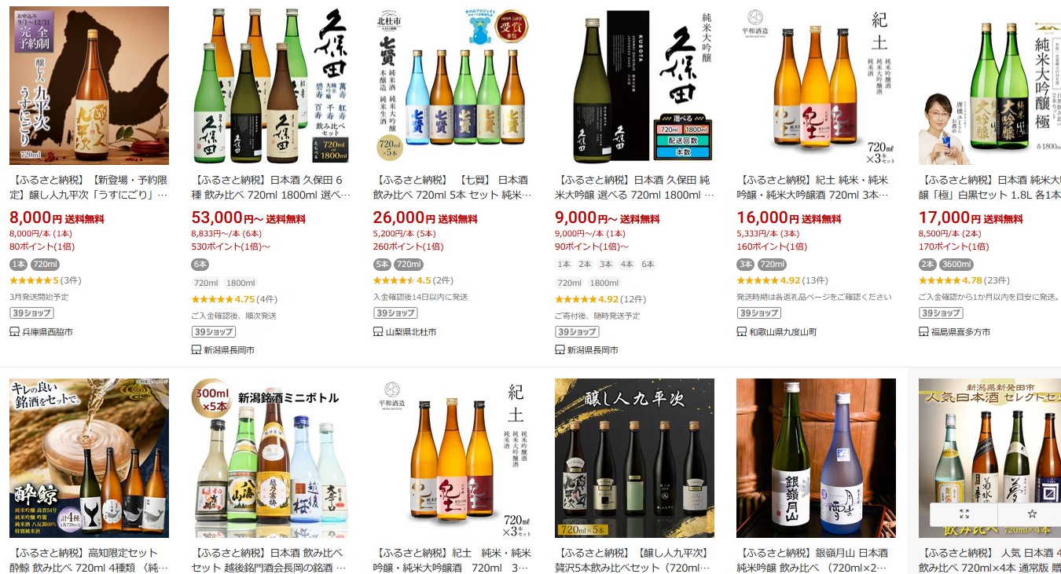Select the 1800ml option under the 久保田 53,000円 item
The width and height of the screenshot is (1061, 574).
pyautogui.click(x=240, y=283)
